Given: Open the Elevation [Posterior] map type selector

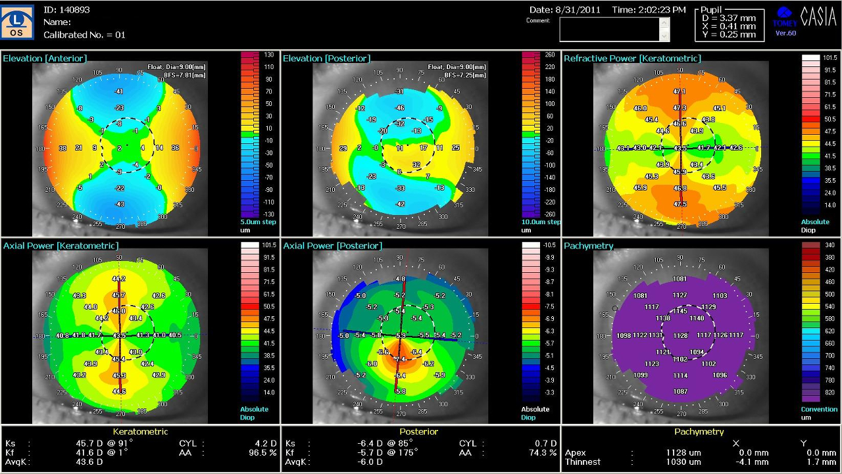Looking at the screenshot, I should (x=326, y=59).
